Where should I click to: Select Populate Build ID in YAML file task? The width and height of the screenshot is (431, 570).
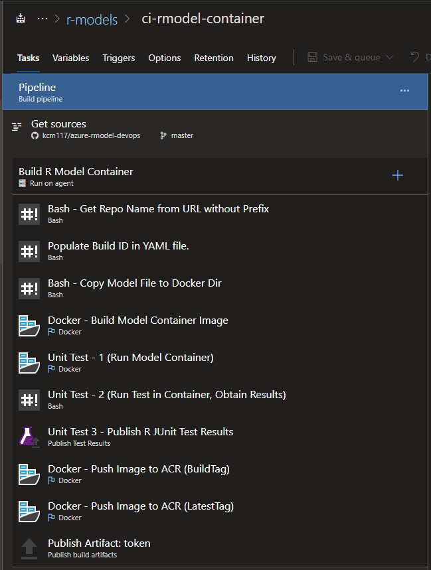(x=220, y=251)
